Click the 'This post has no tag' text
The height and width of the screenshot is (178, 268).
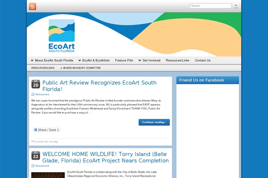click(x=44, y=142)
